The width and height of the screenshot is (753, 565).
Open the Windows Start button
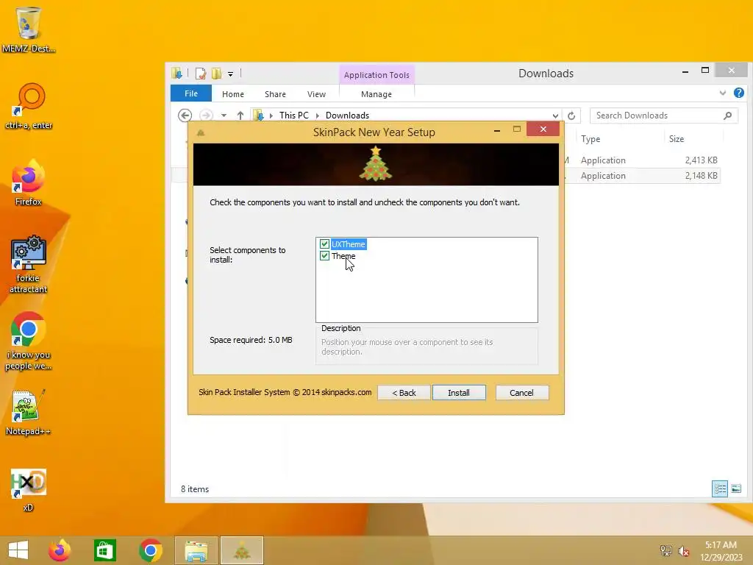tap(18, 550)
